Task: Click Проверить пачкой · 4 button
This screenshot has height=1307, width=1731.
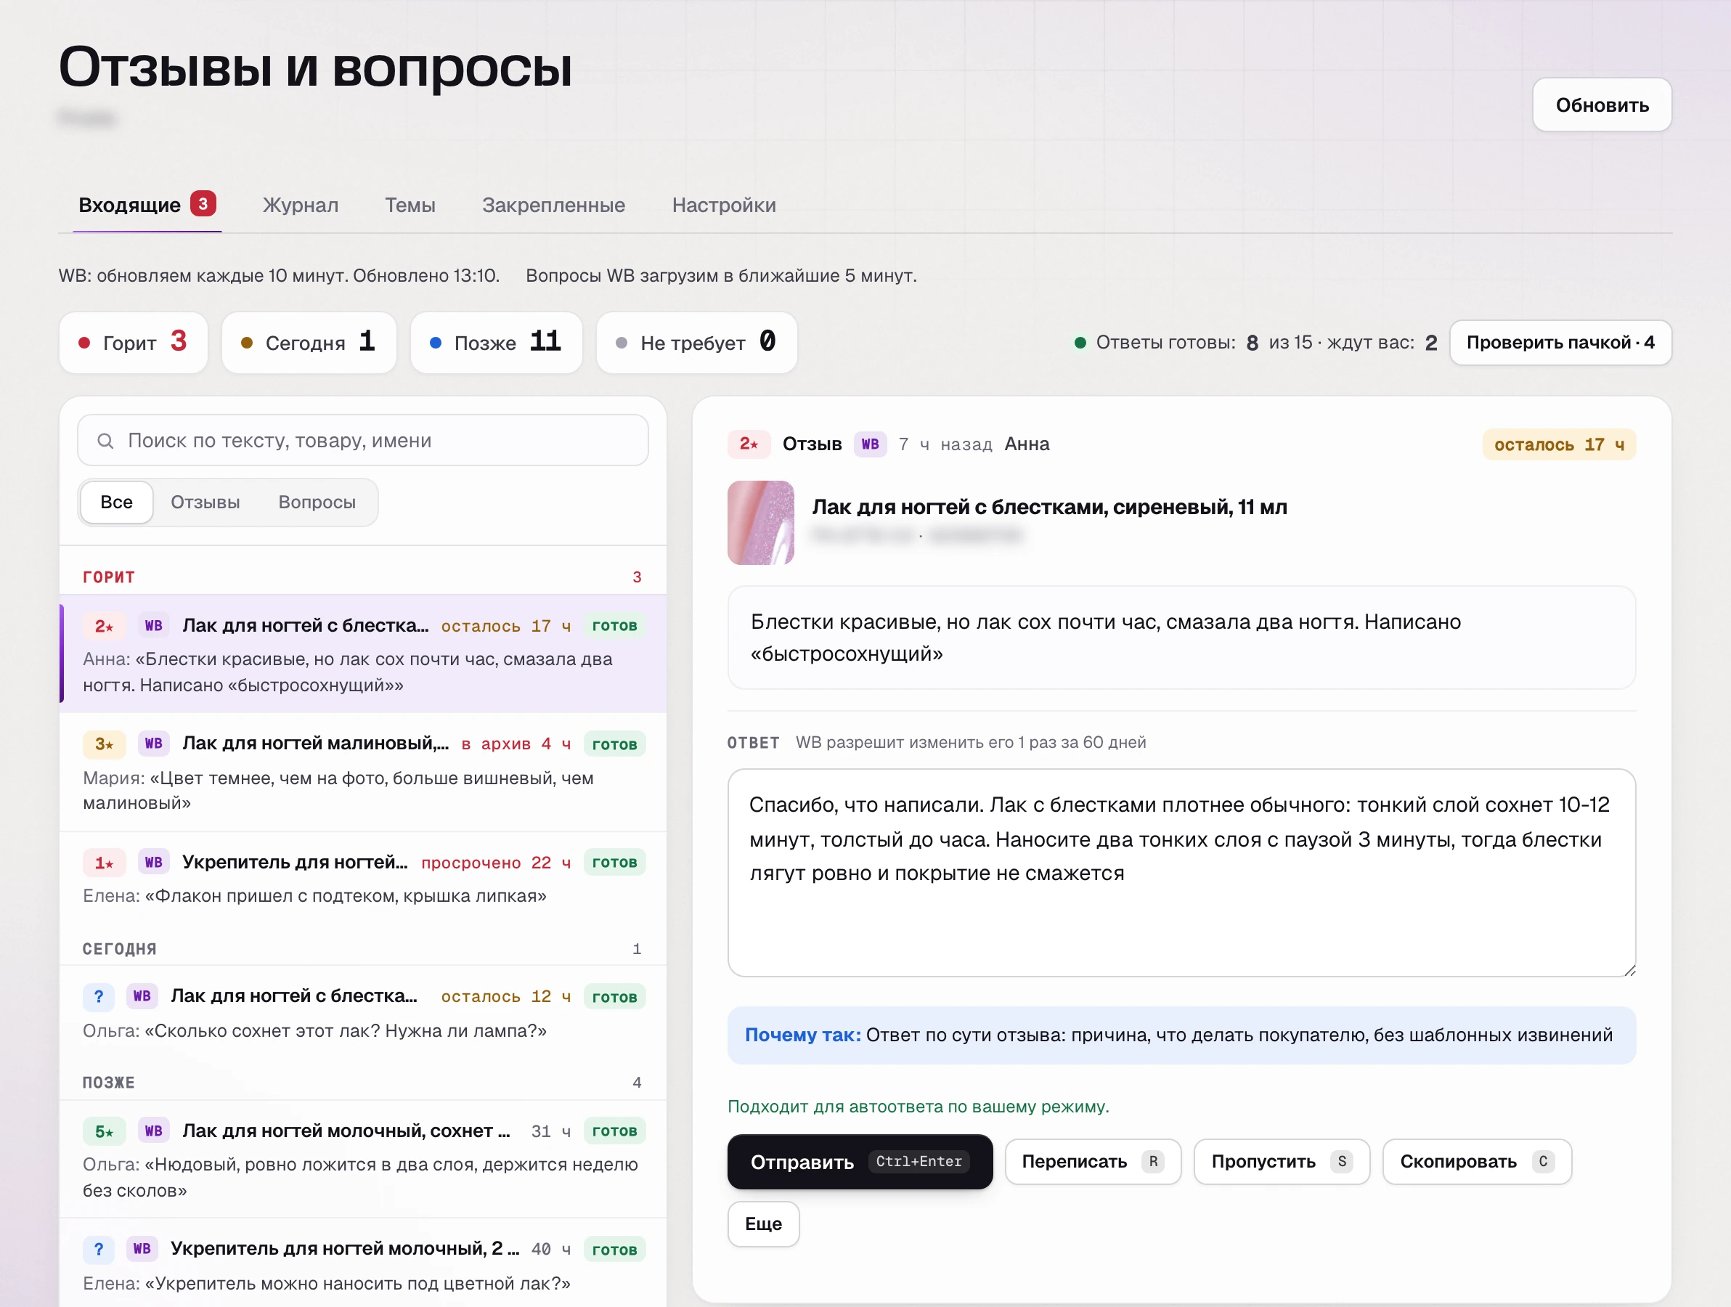Action: coord(1560,343)
